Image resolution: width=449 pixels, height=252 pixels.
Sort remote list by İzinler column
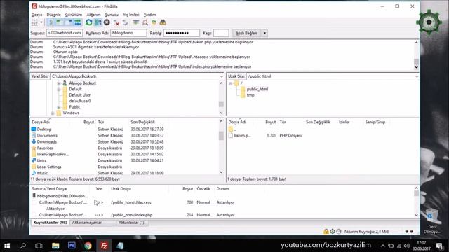344,122
